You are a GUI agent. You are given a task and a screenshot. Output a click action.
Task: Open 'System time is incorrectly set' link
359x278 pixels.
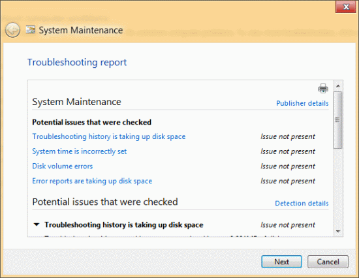79,151
